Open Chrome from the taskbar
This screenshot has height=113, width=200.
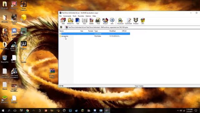pos(27,110)
